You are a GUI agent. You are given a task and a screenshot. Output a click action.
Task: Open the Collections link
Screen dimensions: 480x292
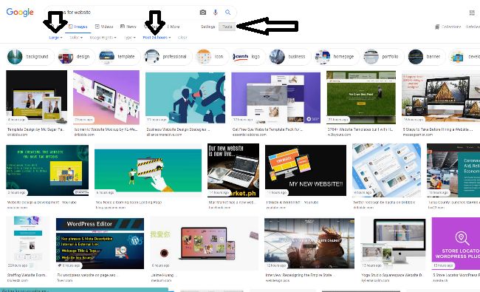click(448, 27)
